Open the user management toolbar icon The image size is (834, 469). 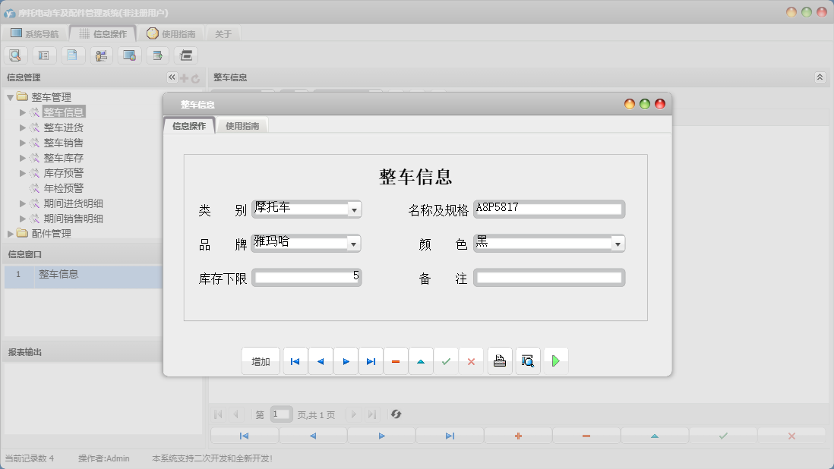click(x=100, y=55)
